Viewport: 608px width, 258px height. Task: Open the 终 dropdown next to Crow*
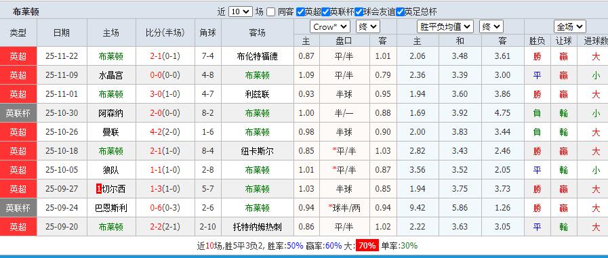368,26
